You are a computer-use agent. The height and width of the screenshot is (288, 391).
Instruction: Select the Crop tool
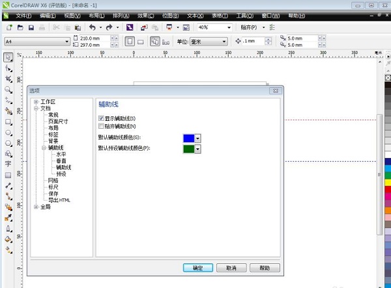(x=8, y=79)
